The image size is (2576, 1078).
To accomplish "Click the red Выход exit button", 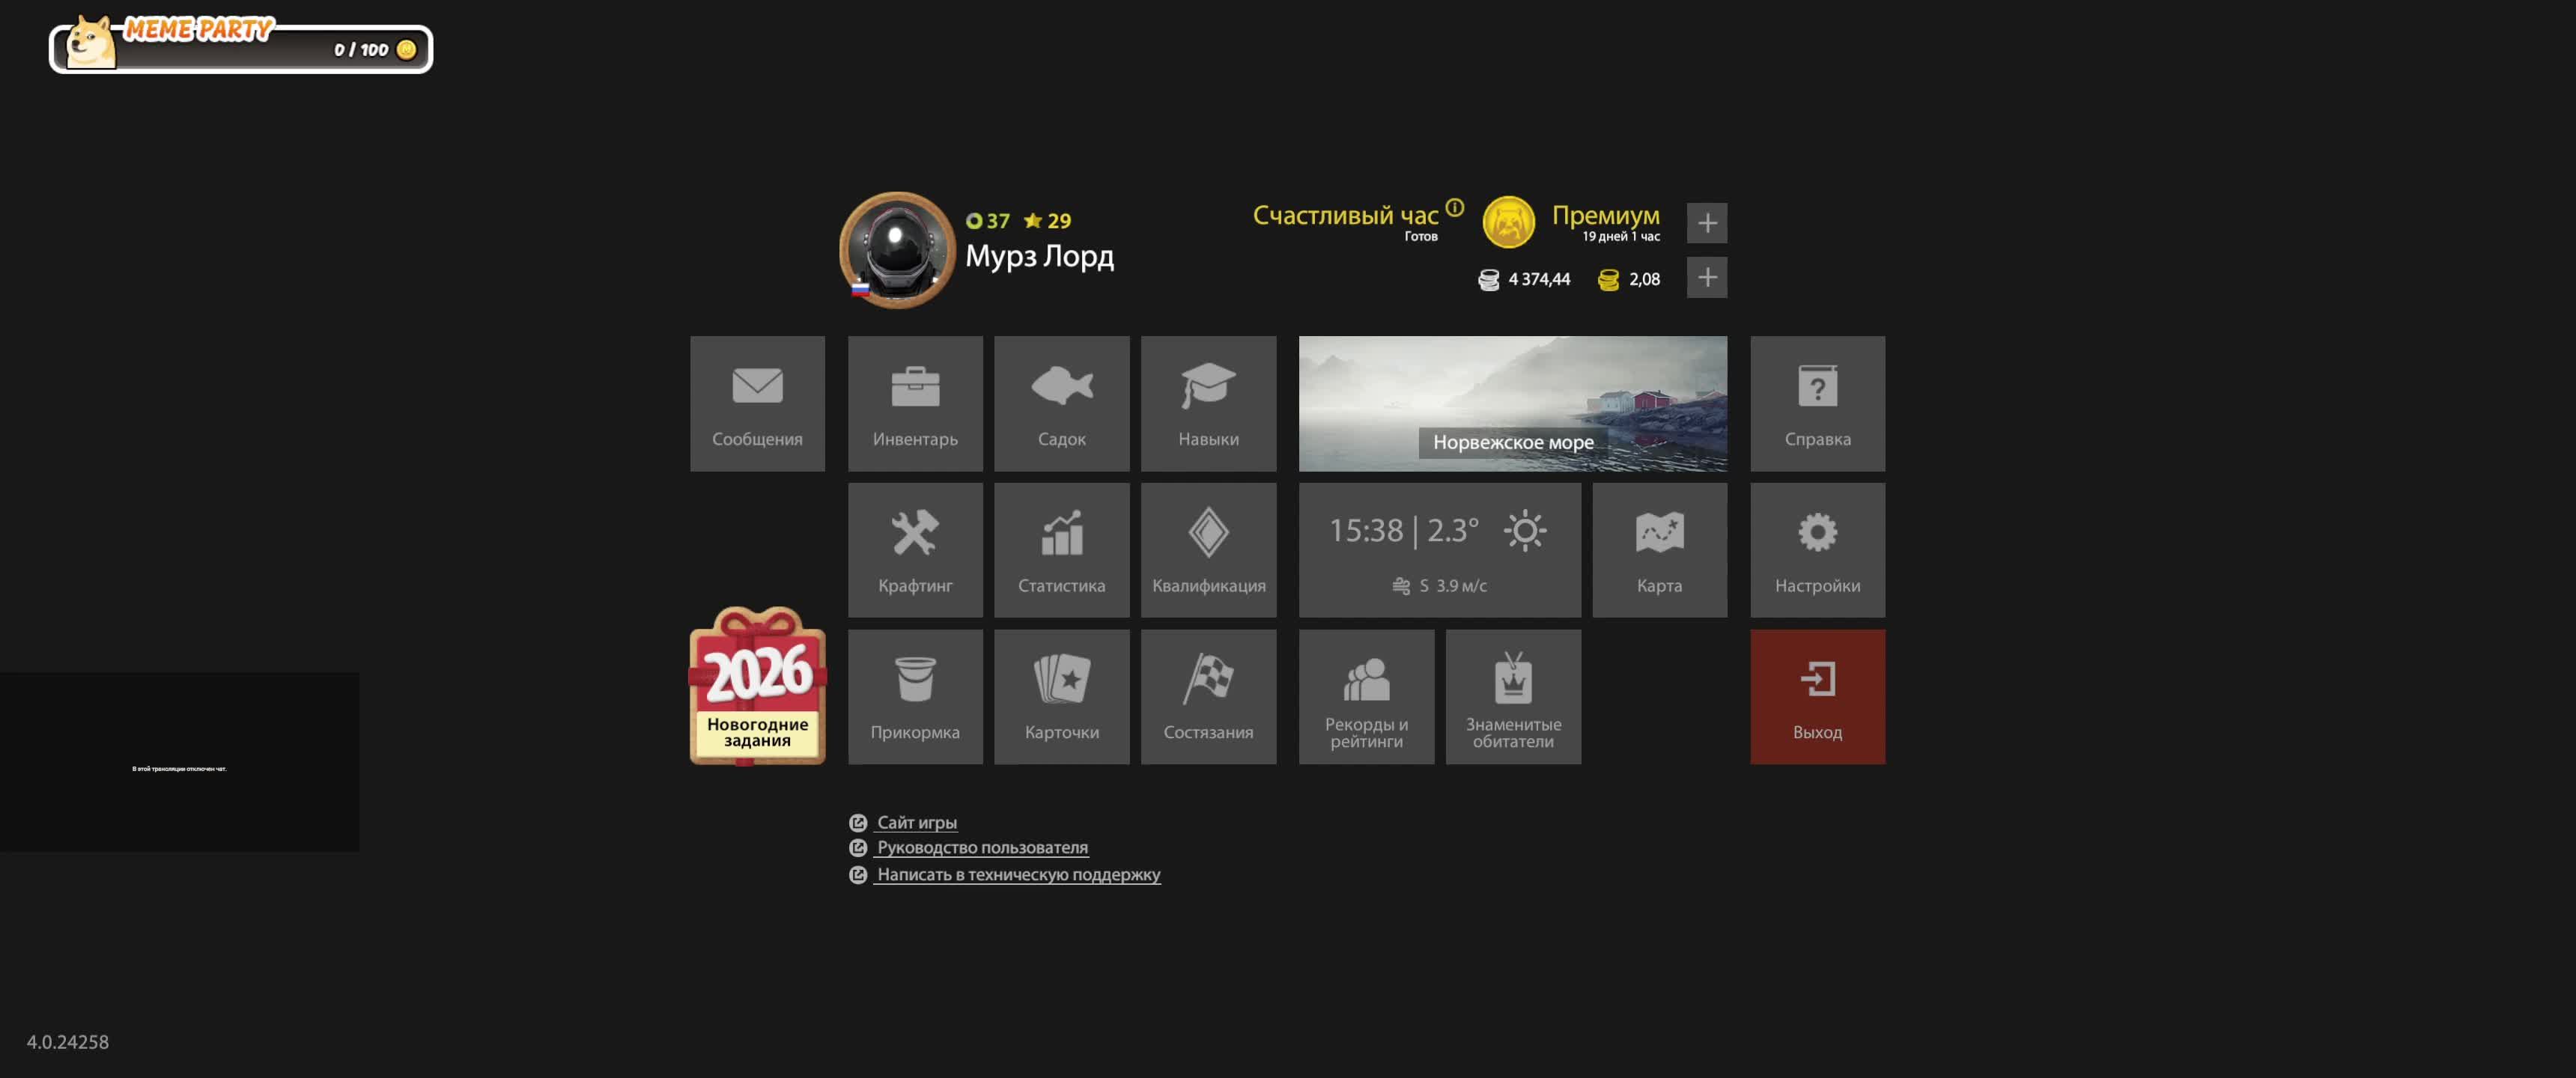I will tap(1817, 697).
